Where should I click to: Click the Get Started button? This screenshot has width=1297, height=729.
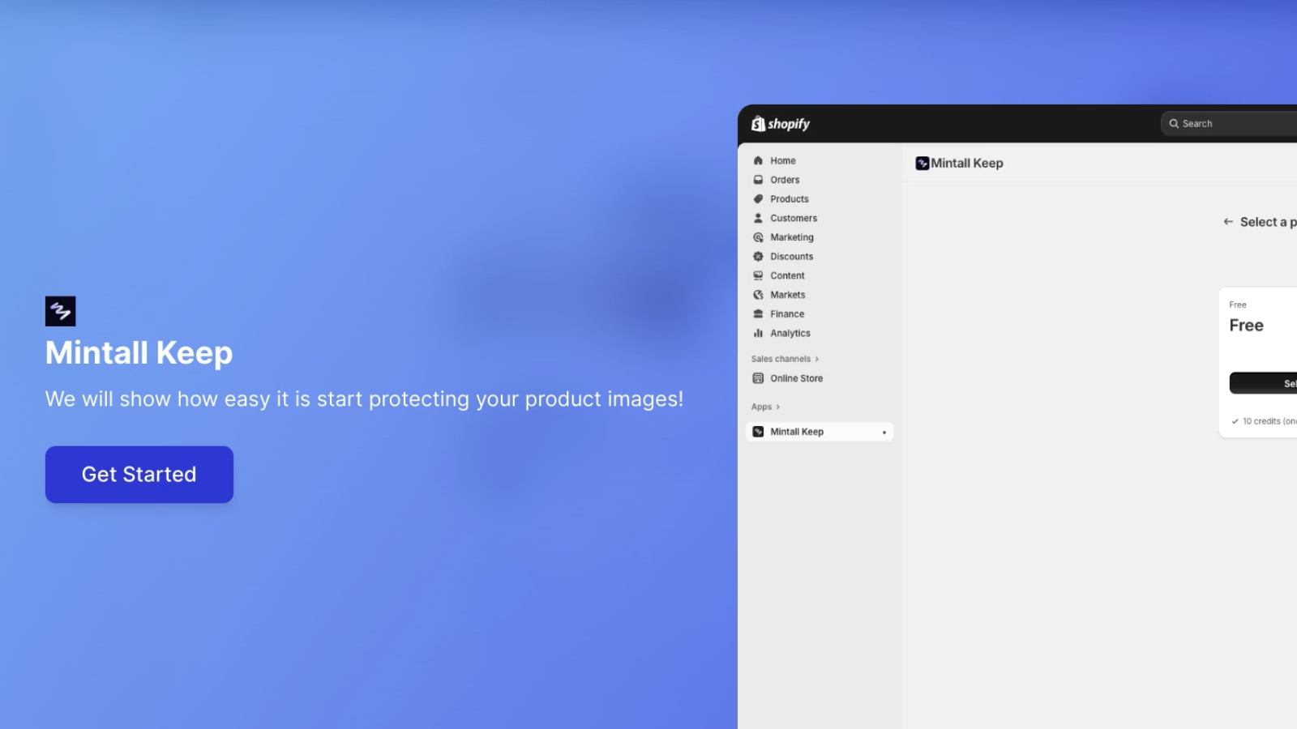[x=139, y=474]
